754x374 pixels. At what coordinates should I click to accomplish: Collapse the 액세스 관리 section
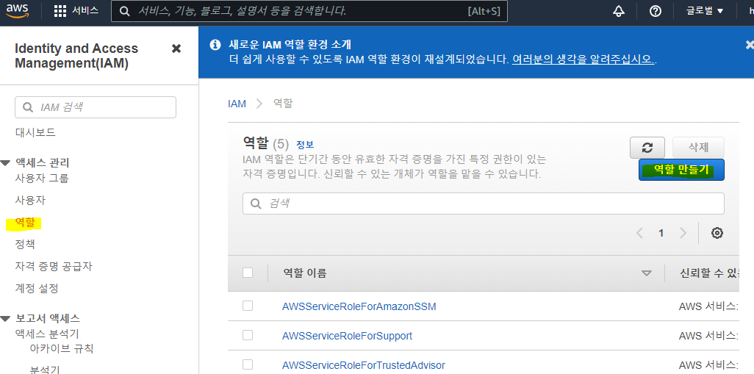(5, 163)
